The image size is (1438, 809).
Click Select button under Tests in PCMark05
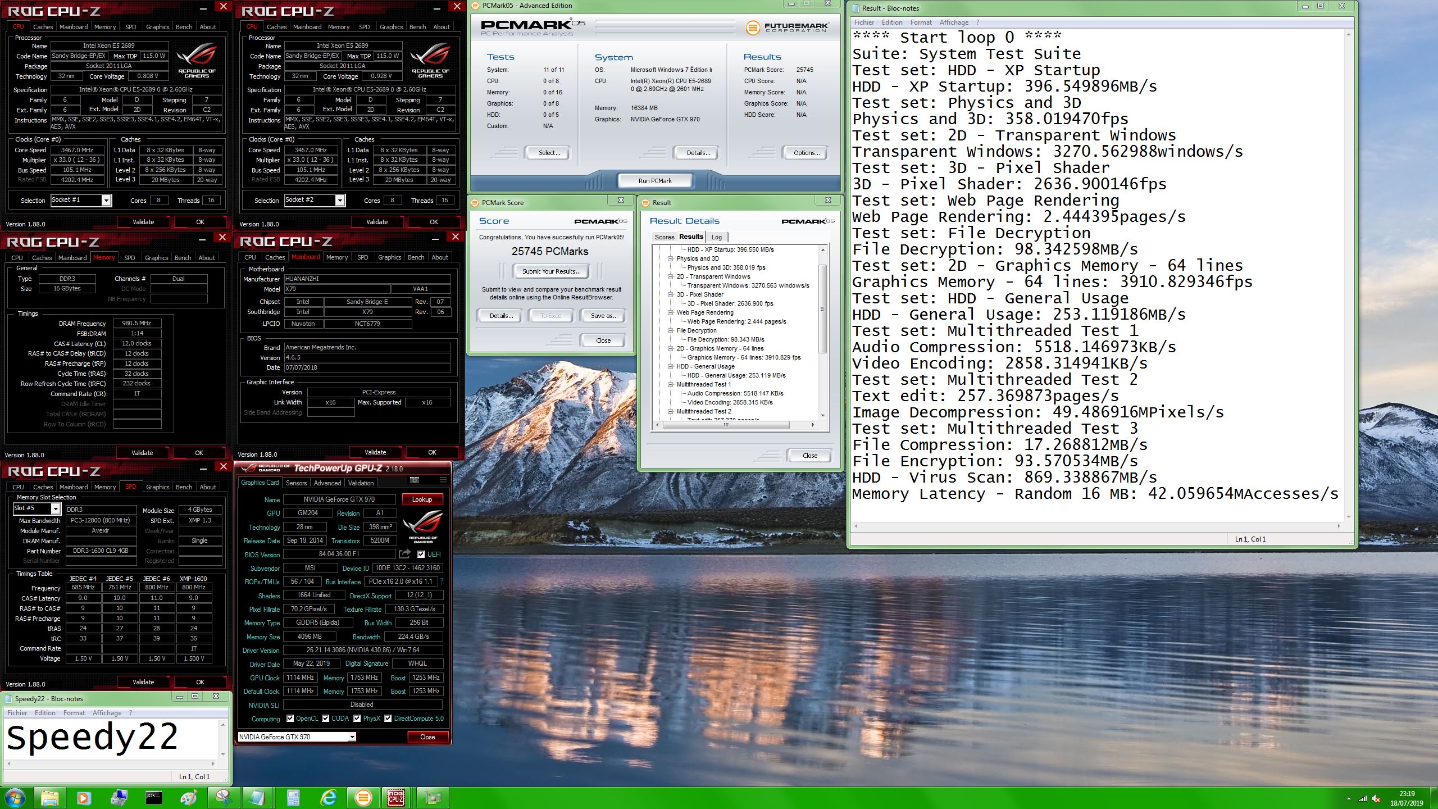click(x=549, y=153)
